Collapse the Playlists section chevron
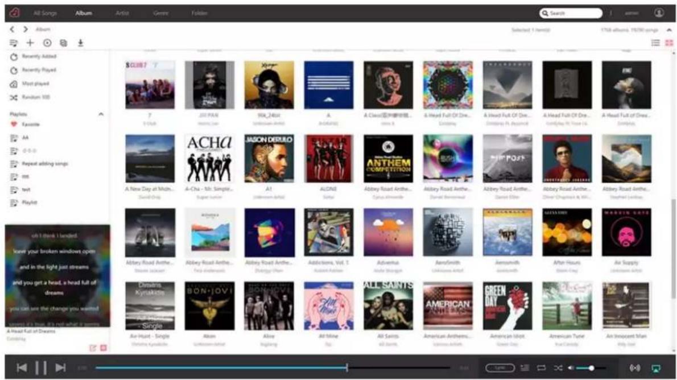Screen dimensions: 677x380 point(101,114)
